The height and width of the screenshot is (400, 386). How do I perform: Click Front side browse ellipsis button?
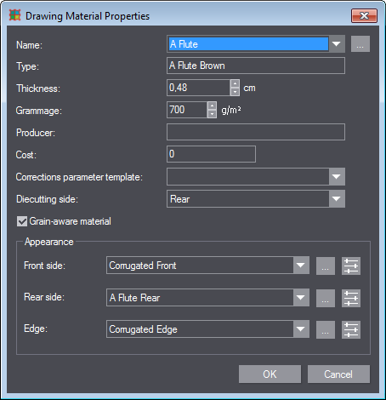[326, 266]
